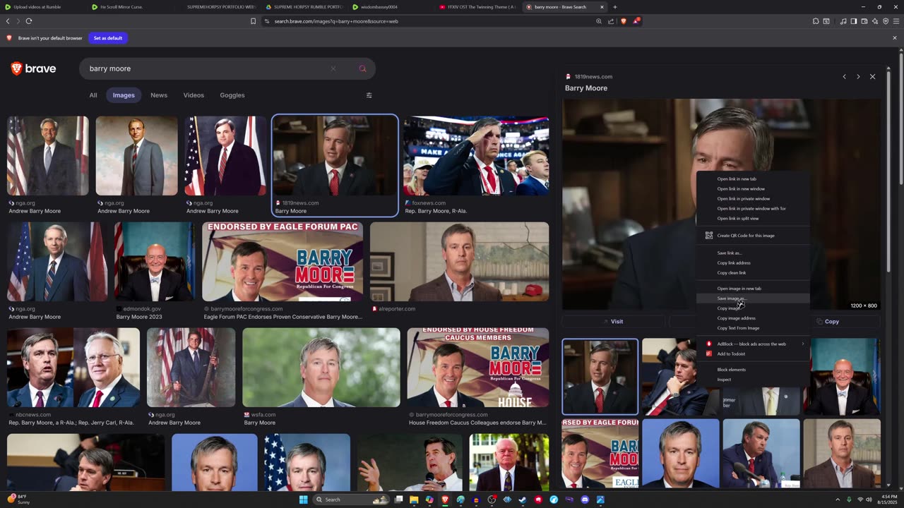Switch to the All search tab
The image size is (904, 508).
click(93, 95)
